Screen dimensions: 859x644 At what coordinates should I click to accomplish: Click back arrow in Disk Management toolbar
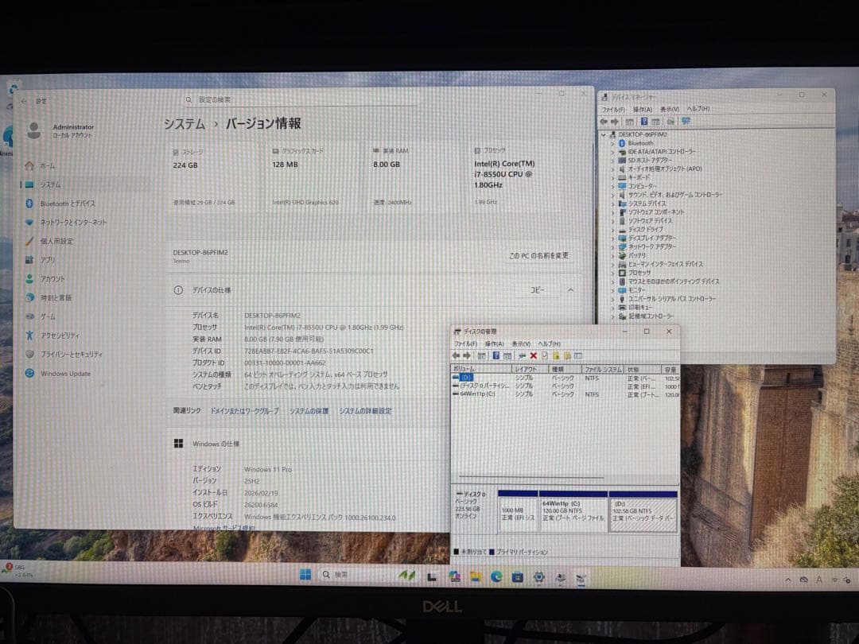click(456, 356)
